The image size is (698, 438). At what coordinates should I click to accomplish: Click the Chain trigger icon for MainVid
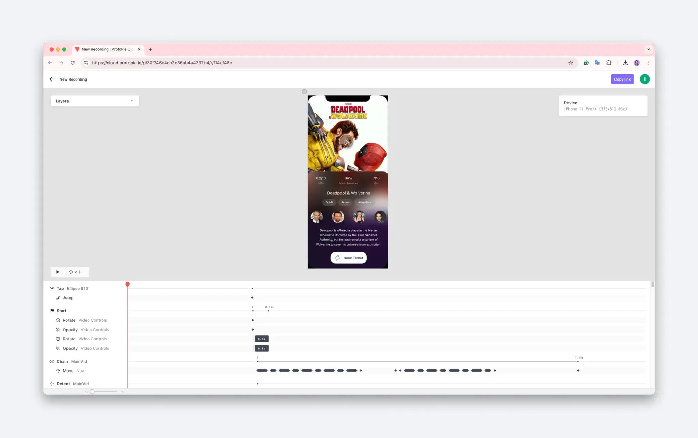(51, 361)
